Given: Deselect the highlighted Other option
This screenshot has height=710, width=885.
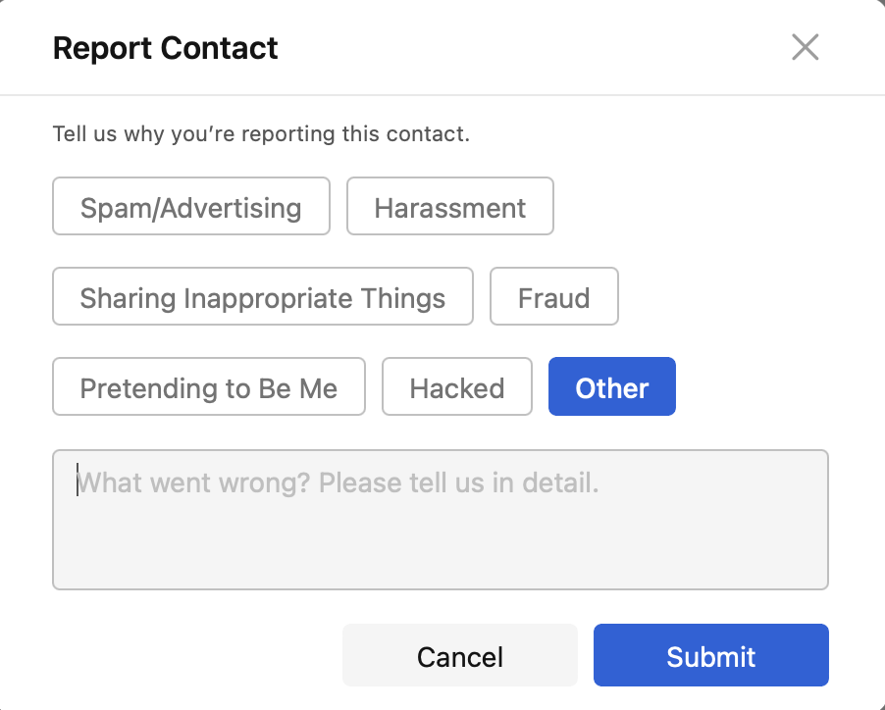Looking at the screenshot, I should pyautogui.click(x=612, y=387).
